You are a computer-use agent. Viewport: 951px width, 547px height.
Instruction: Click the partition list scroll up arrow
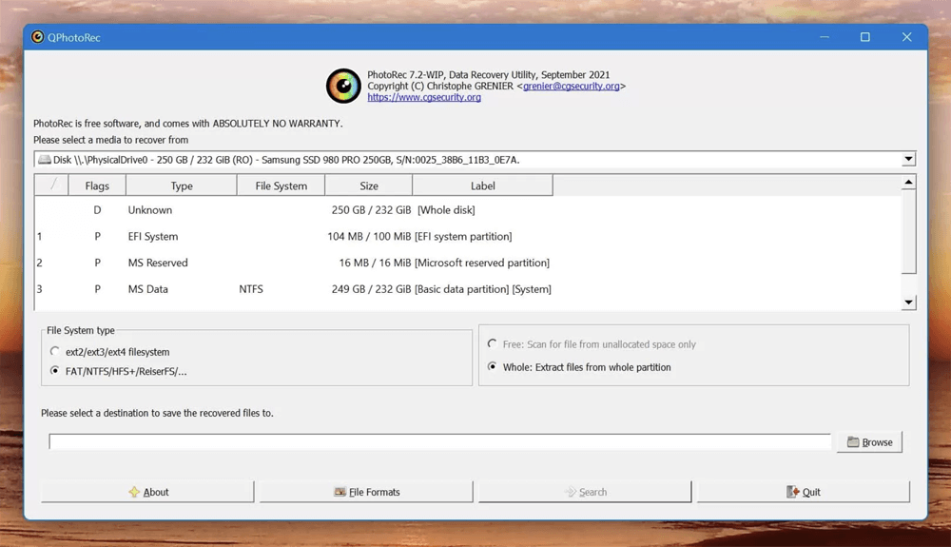(908, 182)
